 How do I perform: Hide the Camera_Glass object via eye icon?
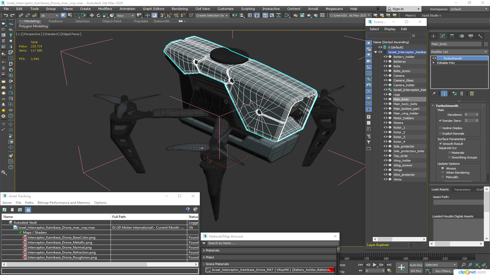385,80
